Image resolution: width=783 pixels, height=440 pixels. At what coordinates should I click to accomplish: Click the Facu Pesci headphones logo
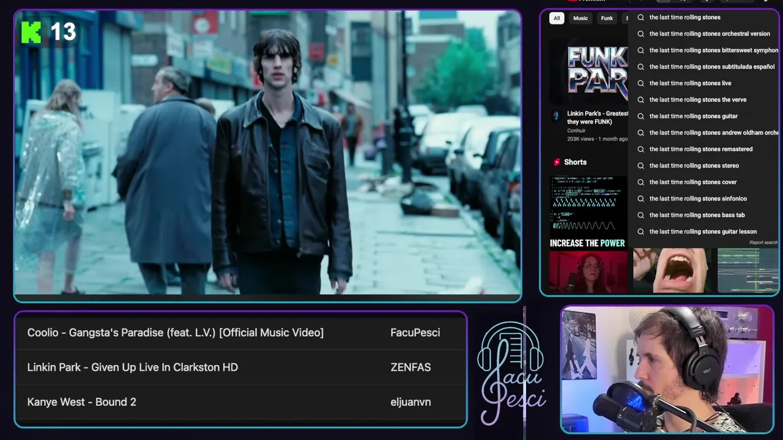coord(511,374)
